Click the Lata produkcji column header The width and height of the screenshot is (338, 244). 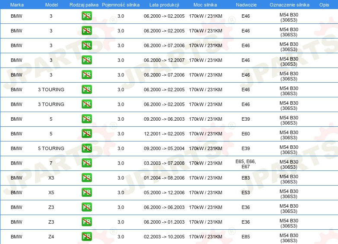[x=164, y=5]
